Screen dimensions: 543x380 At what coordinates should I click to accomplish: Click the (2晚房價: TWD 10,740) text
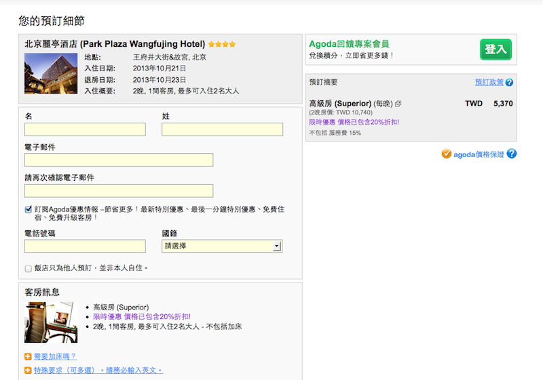click(341, 112)
